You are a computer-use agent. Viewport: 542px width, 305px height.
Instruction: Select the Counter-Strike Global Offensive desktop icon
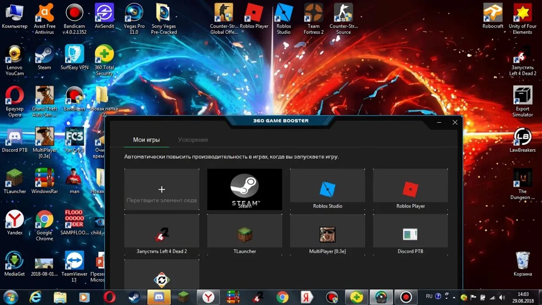coord(224,19)
